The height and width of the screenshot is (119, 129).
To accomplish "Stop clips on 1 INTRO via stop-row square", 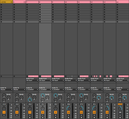I will (x=1, y=76).
